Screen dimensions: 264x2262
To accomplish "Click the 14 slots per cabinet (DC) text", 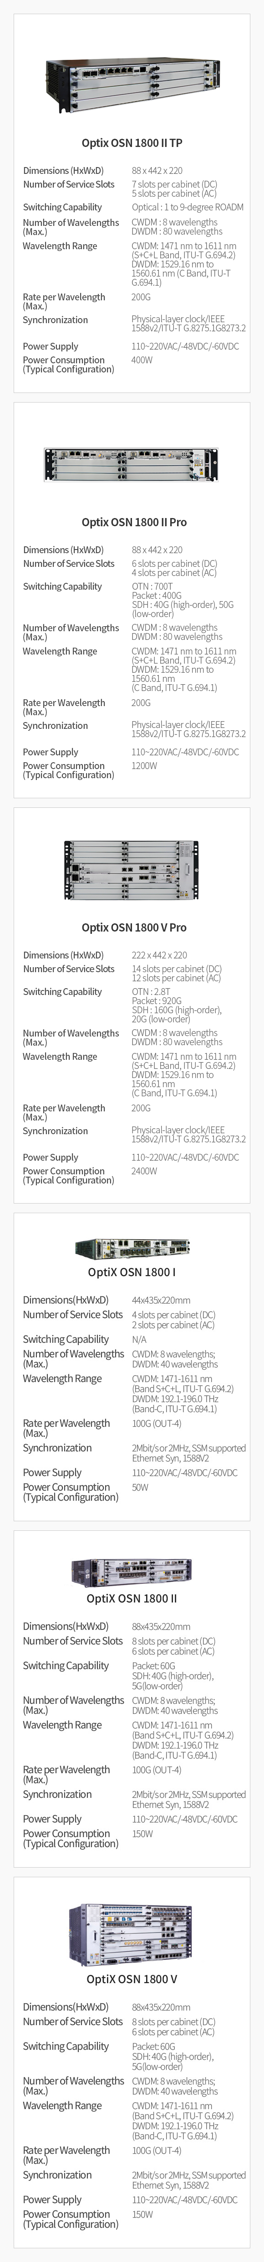I will pos(177,969).
